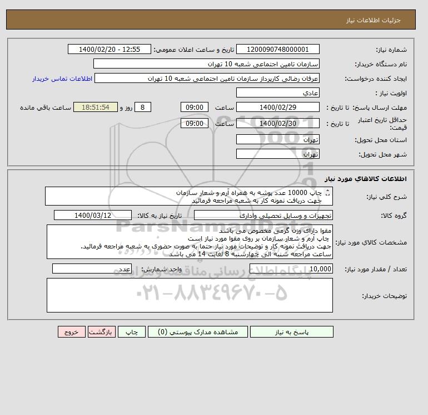The height and width of the screenshot is (415, 428).
Task: Click the priority field showing عادي
Action: 277,92
